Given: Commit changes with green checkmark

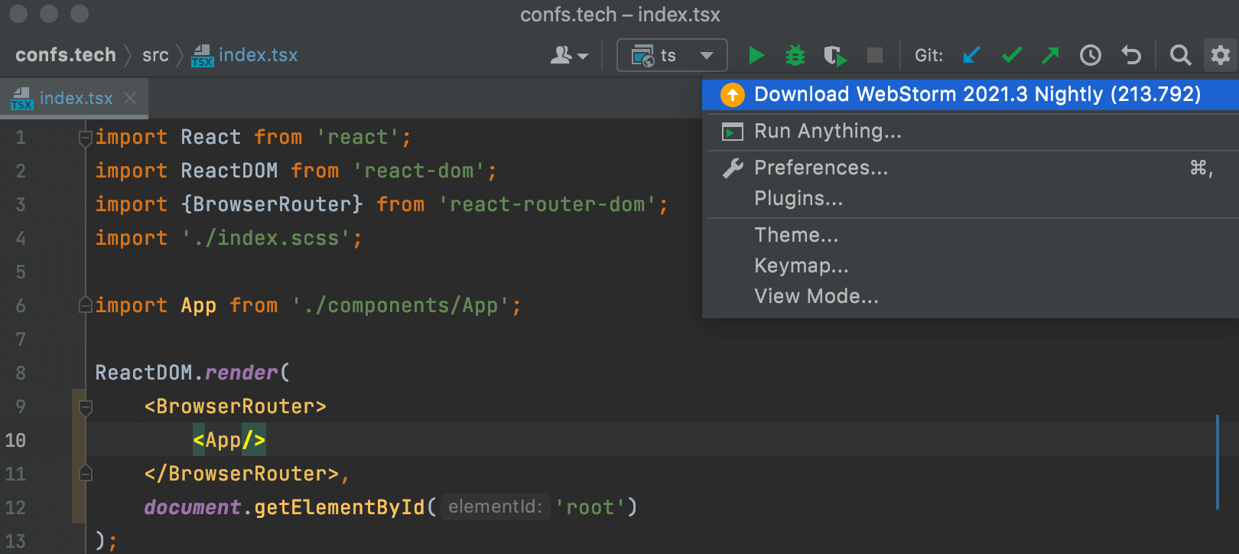Looking at the screenshot, I should (x=1012, y=55).
